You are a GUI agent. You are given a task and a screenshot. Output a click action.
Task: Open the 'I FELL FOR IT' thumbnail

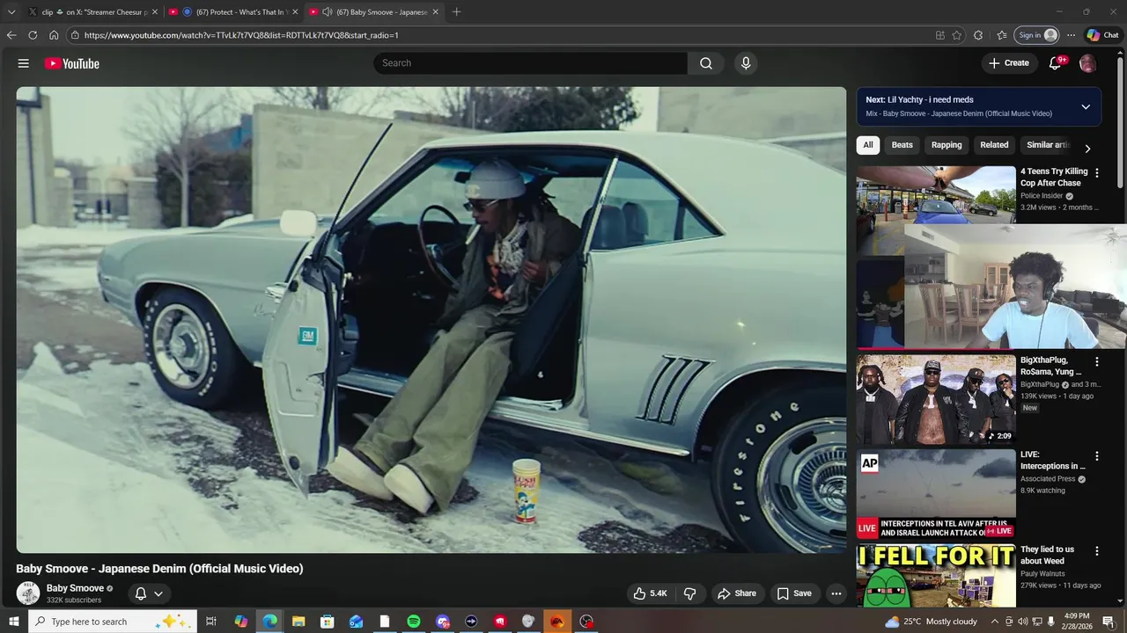click(936, 576)
